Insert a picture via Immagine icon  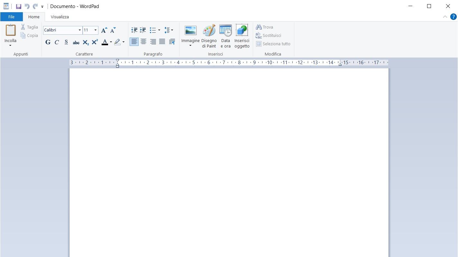coord(190,31)
